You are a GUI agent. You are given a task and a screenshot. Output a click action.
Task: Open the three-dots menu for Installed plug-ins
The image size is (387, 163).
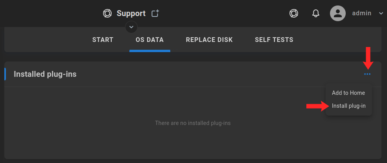tap(367, 74)
